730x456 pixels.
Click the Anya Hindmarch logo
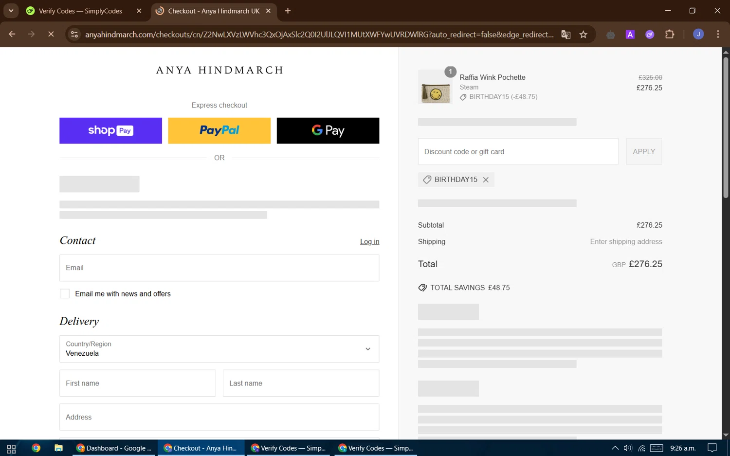tap(219, 70)
